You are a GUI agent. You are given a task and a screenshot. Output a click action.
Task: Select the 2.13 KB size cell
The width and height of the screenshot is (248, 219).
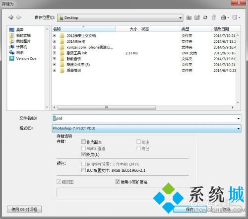coord(131,53)
